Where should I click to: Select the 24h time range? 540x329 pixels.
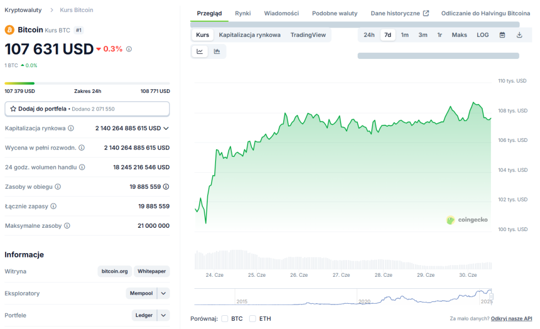pos(369,35)
